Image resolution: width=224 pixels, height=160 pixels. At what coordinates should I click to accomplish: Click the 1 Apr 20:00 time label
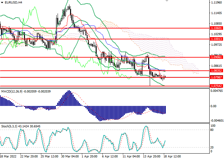coord(89,156)
